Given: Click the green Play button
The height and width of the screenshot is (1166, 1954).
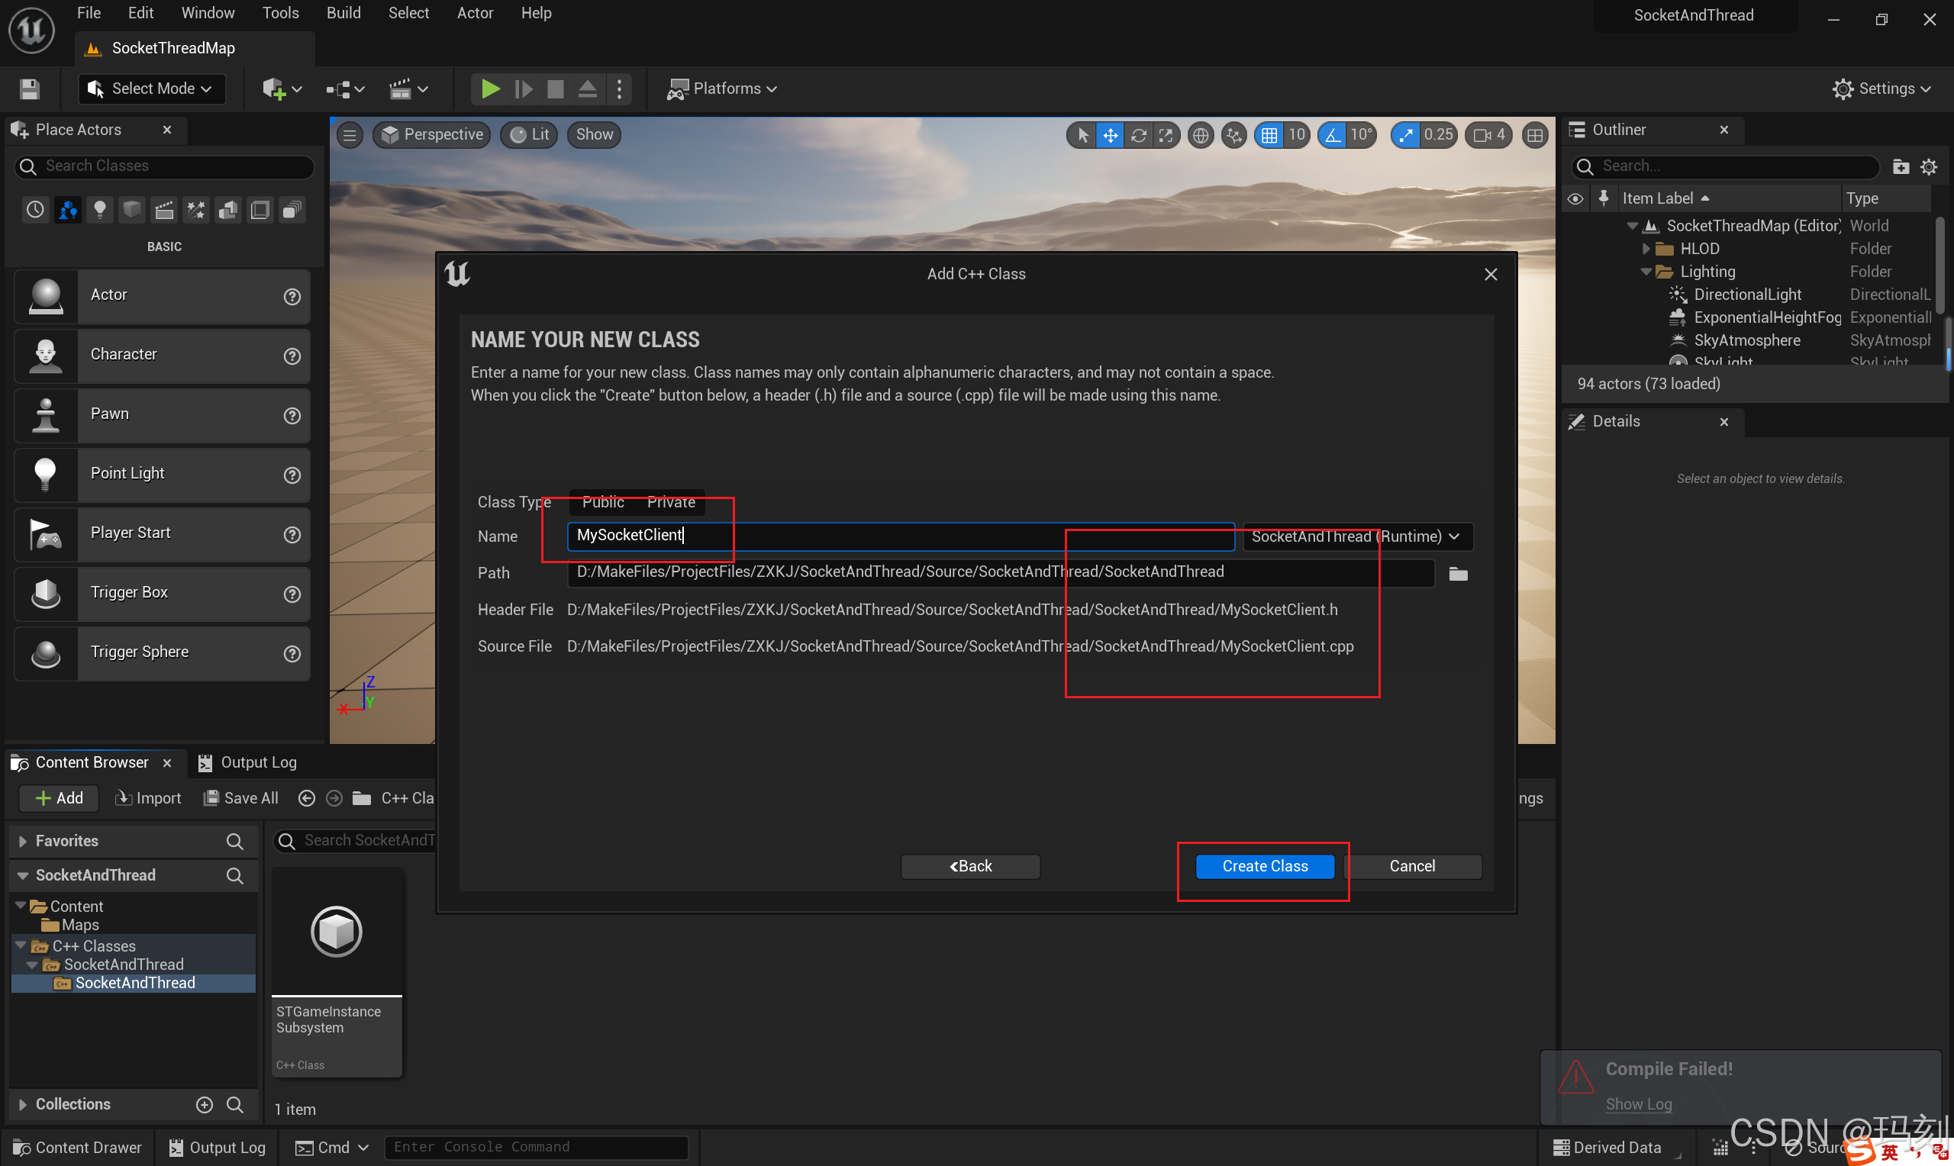Looking at the screenshot, I should point(489,89).
